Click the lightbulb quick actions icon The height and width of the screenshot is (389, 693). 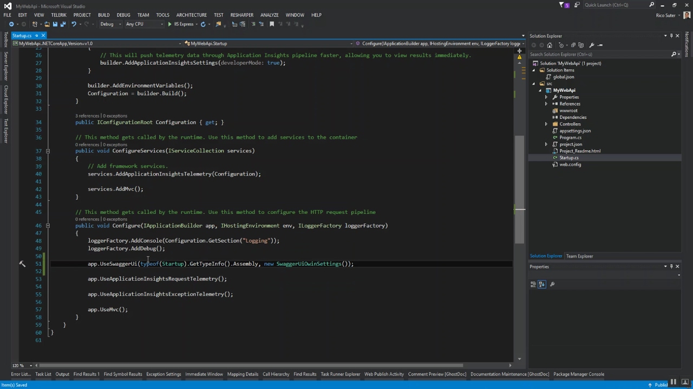point(22,264)
